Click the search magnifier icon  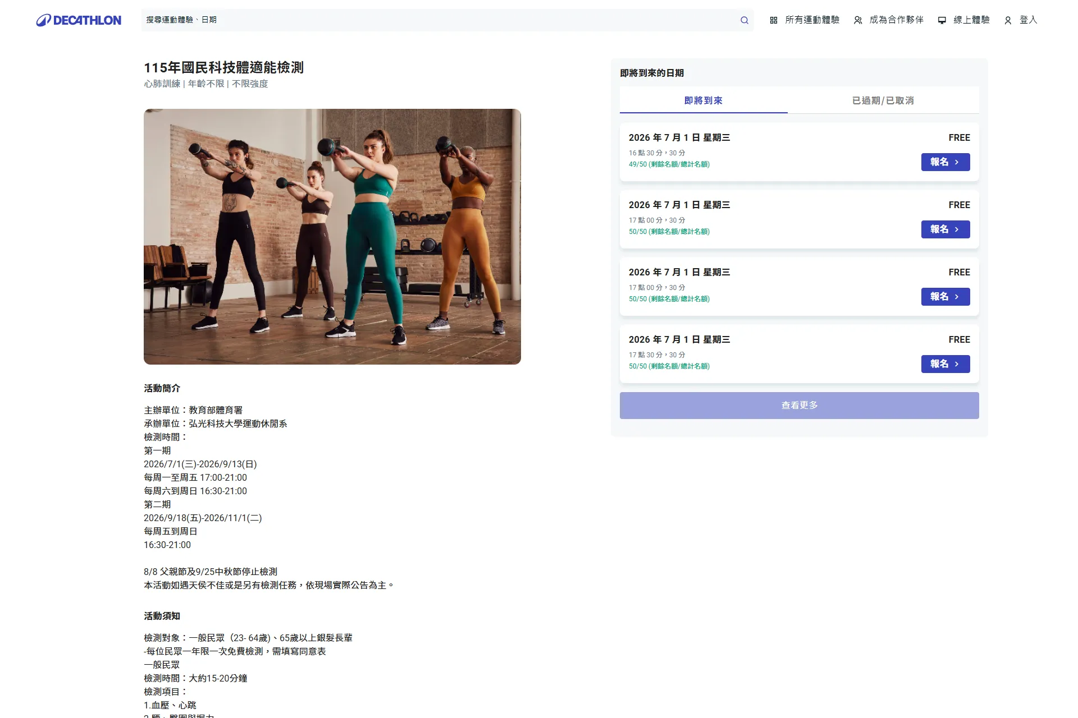point(744,20)
